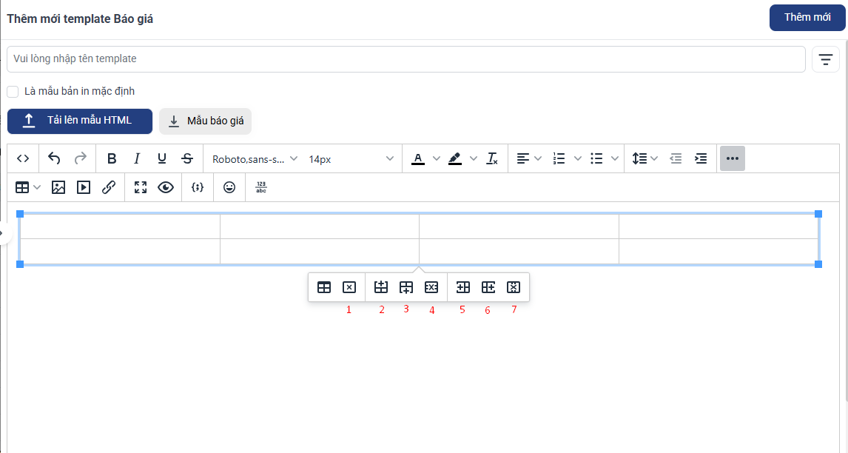Click 'Tải lên mẫu HTML' button

tap(80, 121)
